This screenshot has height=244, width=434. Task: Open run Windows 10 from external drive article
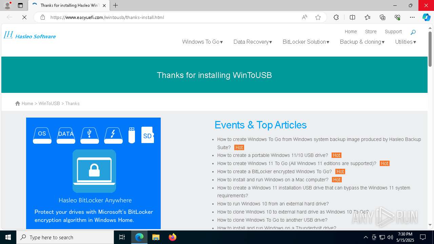pyautogui.click(x=273, y=204)
